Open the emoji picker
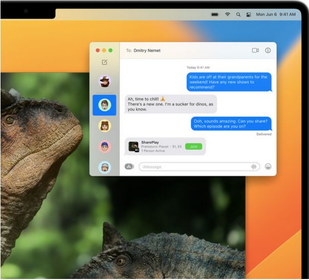This screenshot has width=309, height=280. [268, 166]
